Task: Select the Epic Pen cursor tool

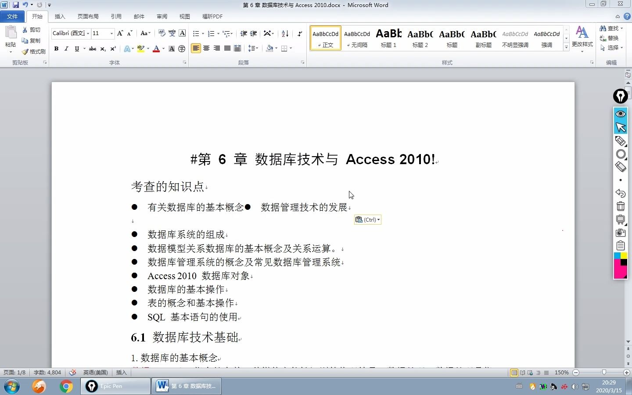Action: click(620, 127)
